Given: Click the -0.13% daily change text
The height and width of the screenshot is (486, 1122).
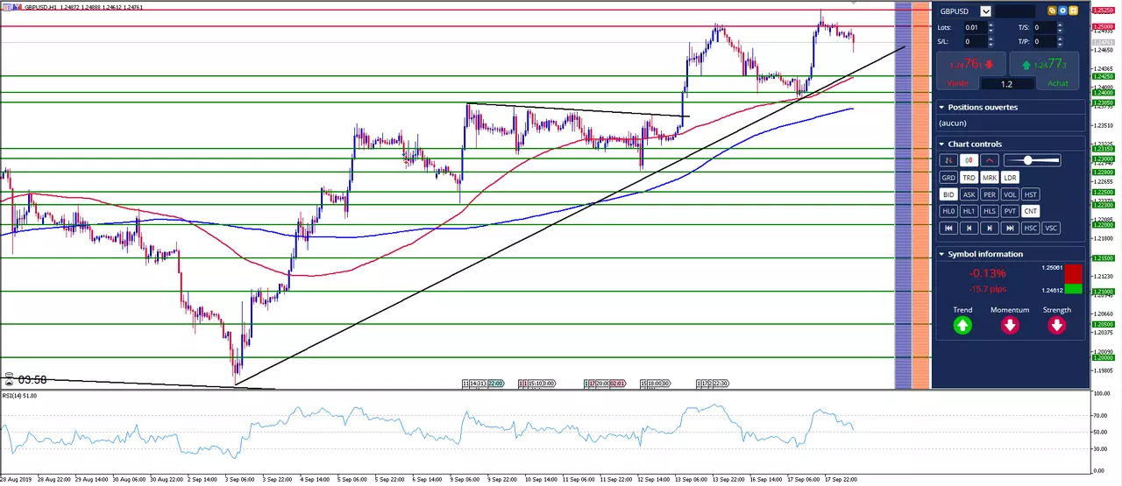Looking at the screenshot, I should [987, 273].
